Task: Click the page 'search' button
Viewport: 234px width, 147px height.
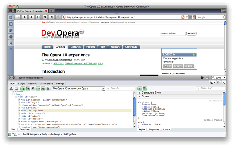Action: click(x=191, y=34)
